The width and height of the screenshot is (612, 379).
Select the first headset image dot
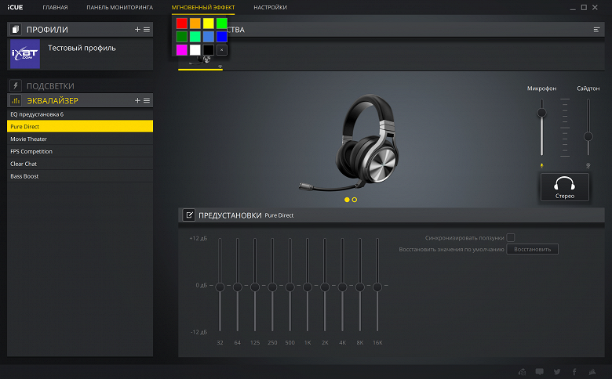click(x=347, y=200)
